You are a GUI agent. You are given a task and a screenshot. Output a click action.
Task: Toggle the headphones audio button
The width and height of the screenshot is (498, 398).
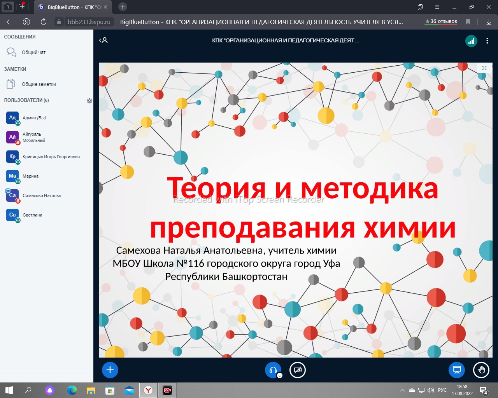point(273,370)
